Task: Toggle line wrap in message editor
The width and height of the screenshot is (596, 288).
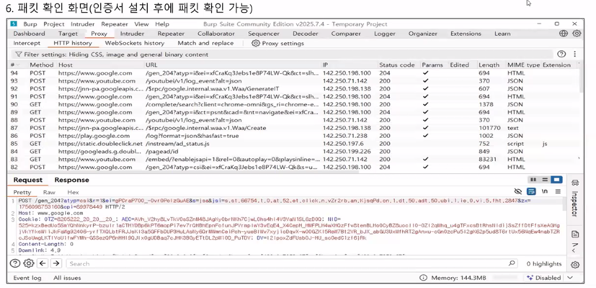Action: pyautogui.click(x=531, y=191)
